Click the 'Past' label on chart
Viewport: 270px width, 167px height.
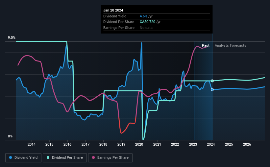[206, 45]
